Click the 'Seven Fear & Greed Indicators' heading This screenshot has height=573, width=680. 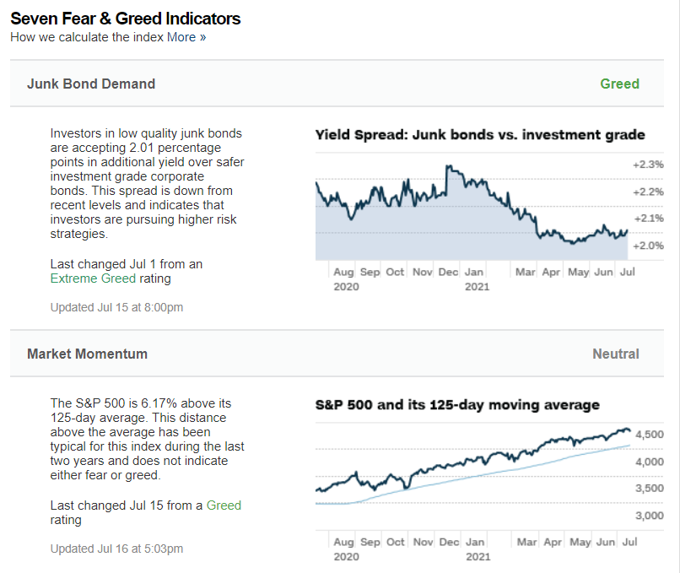[126, 19]
